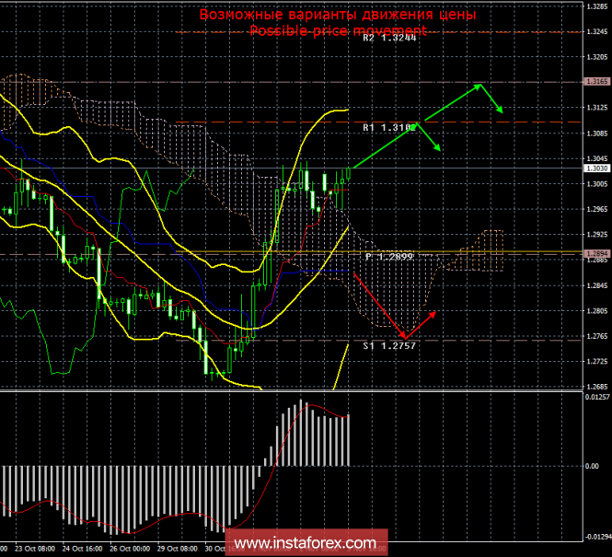The height and width of the screenshot is (557, 612).
Task: Click price axis value 1.3045
Action: tap(597, 158)
